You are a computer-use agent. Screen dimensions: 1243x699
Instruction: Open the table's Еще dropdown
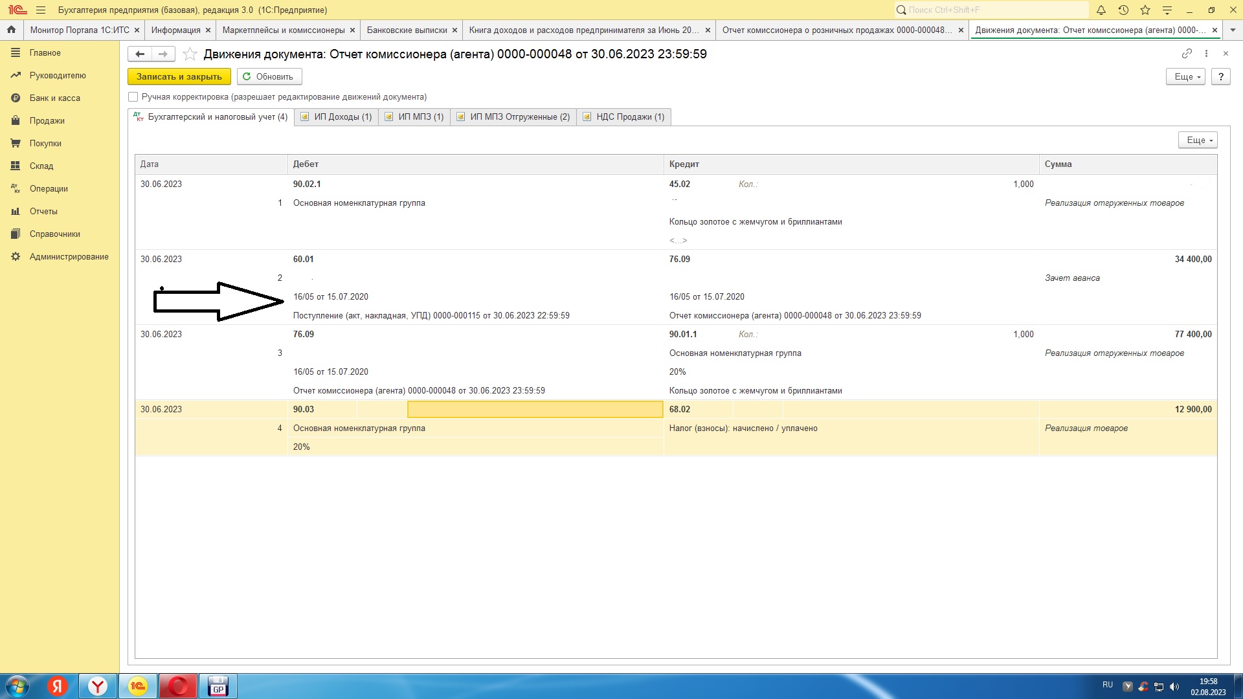click(x=1198, y=140)
